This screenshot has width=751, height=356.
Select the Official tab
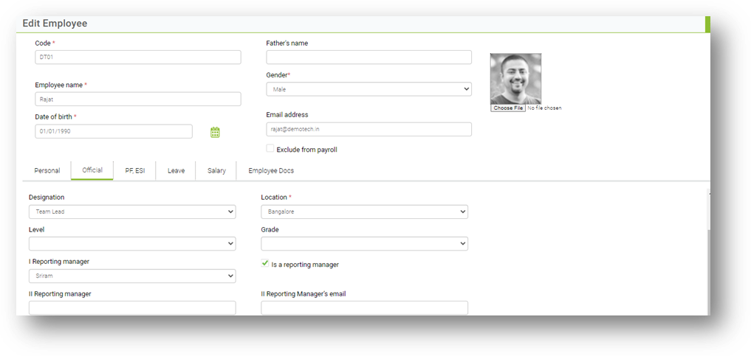[92, 170]
